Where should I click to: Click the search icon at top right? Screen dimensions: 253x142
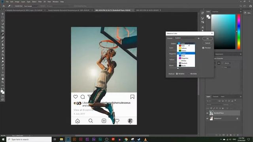(x=241, y=6)
